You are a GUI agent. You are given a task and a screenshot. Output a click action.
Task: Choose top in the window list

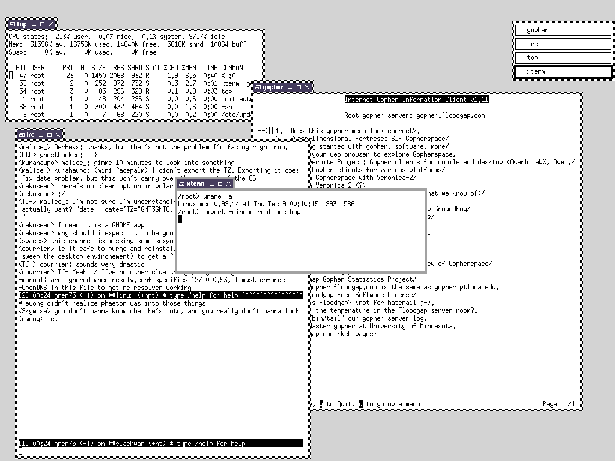(563, 58)
